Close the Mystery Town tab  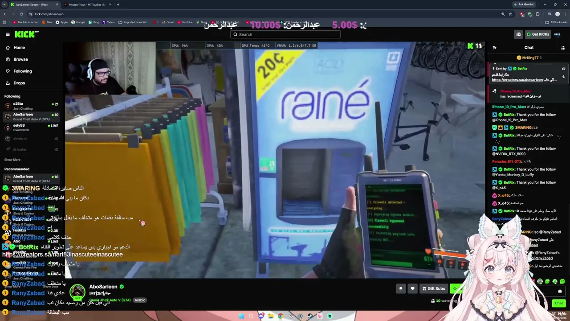tap(110, 4)
